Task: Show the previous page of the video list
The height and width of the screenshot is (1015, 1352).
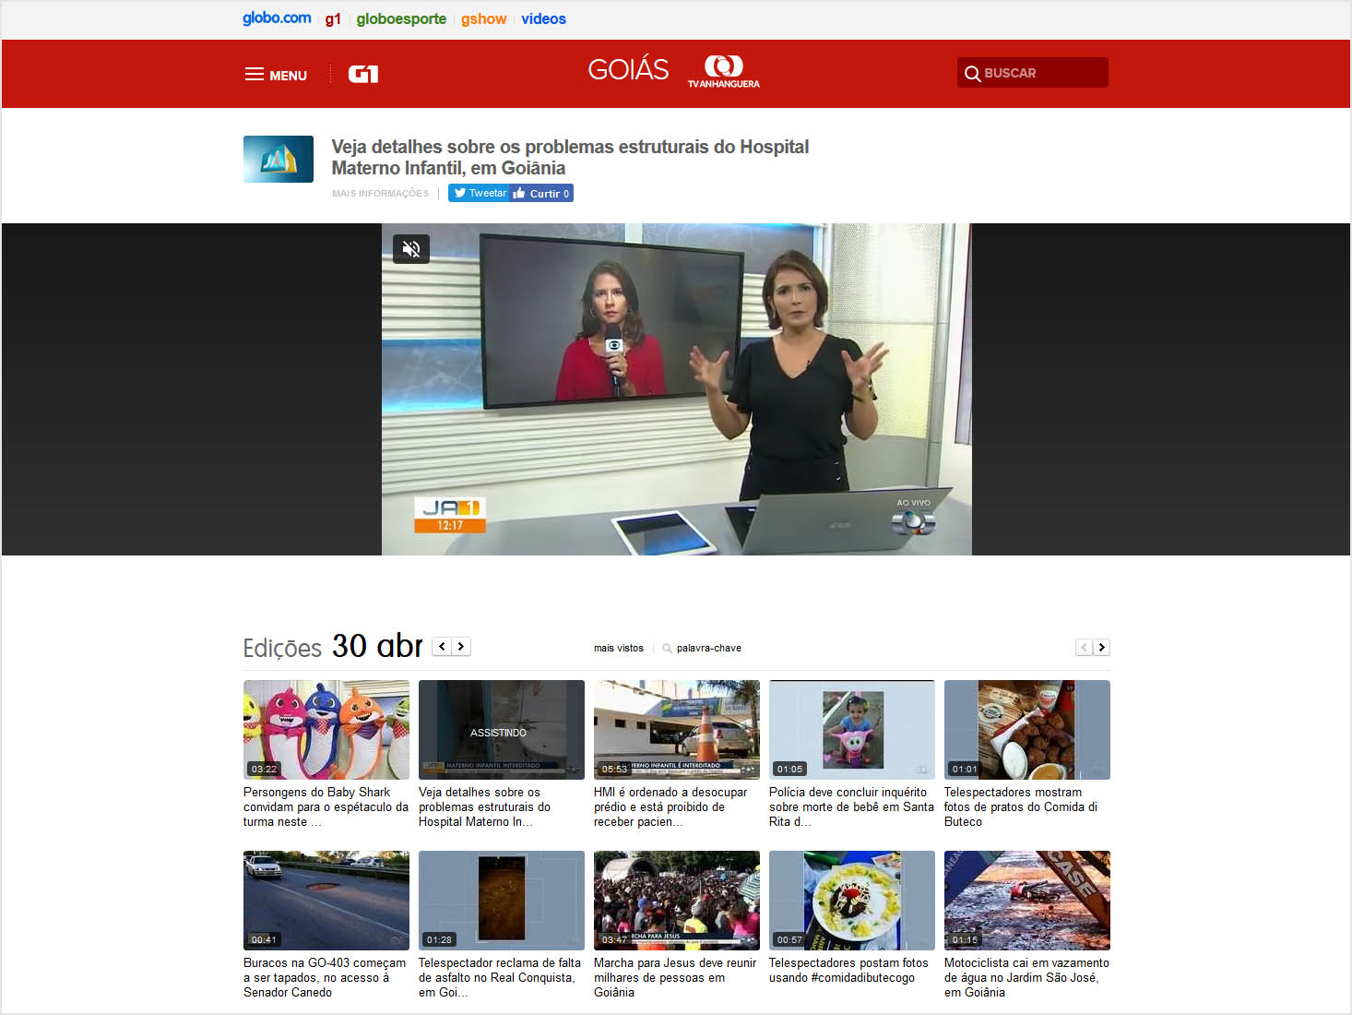Action: tap(1084, 648)
